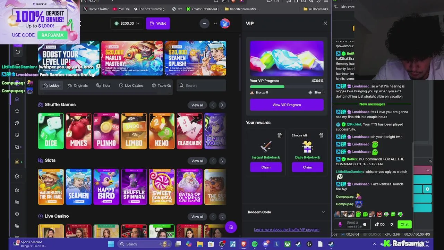Click the rocket icon in sidebar

click(x=17, y=123)
